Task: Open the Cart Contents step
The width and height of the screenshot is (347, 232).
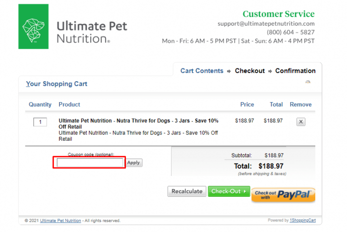Action: (x=202, y=71)
